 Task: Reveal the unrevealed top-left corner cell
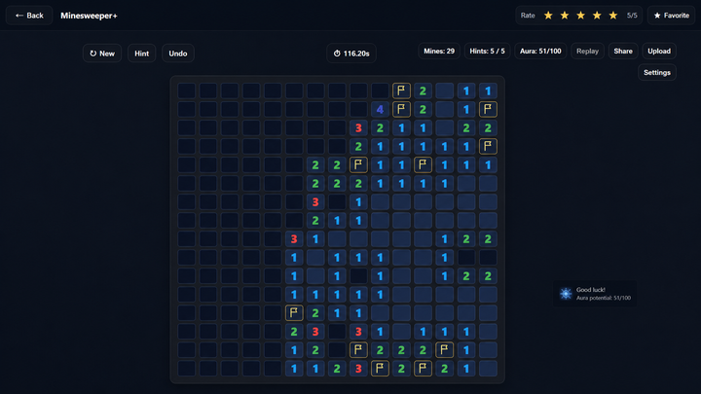[186, 90]
